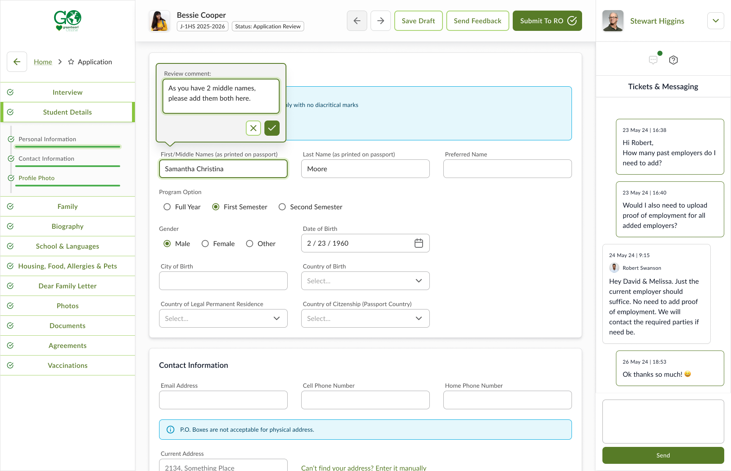731x471 pixels.
Task: Expand the Country of Birth dropdown
Action: (365, 281)
